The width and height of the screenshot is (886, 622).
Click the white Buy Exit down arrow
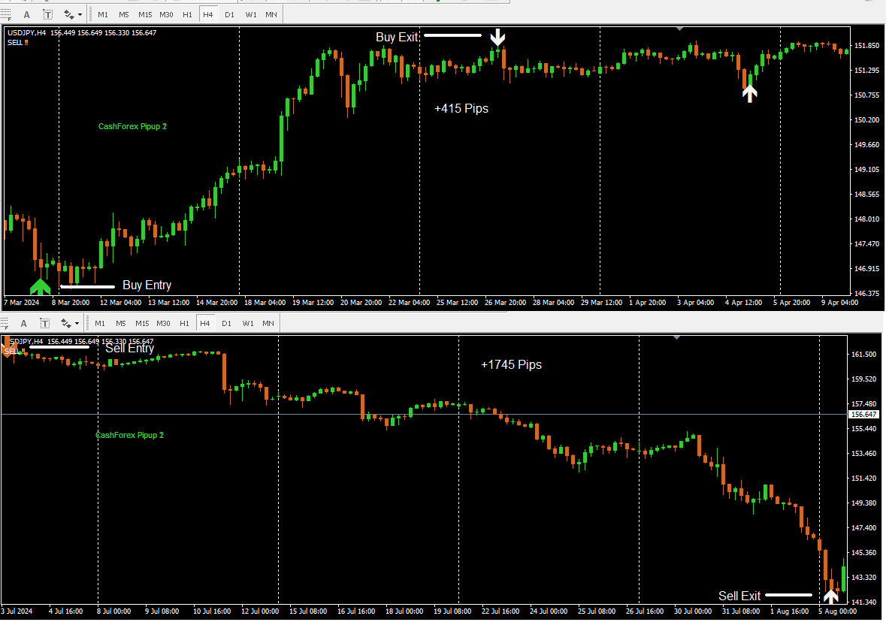pos(497,37)
